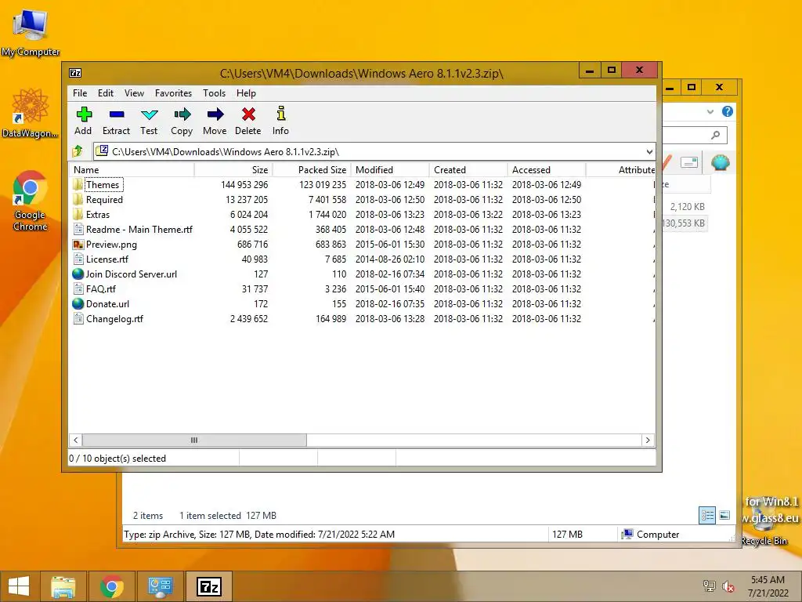Open the File menu
Image resolution: width=802 pixels, height=602 pixels.
[x=80, y=93]
